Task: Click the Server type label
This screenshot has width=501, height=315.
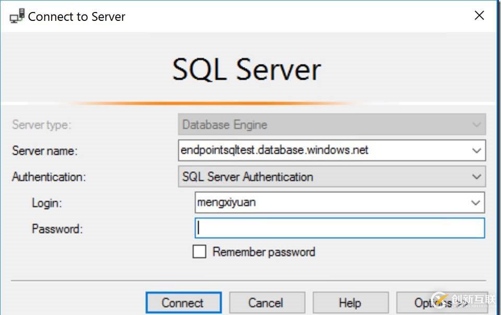Action: point(42,125)
